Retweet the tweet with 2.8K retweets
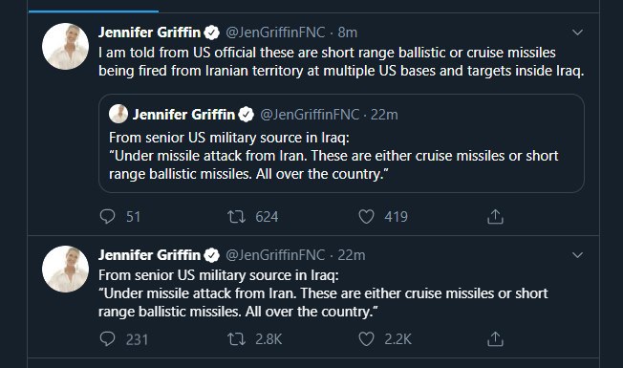The height and width of the screenshot is (368, 623). [236, 339]
